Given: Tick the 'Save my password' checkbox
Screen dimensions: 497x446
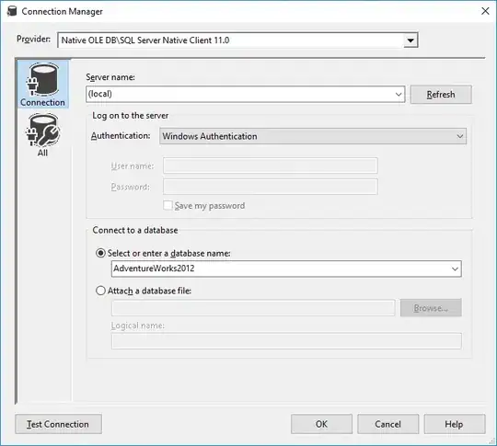Looking at the screenshot, I should [168, 205].
